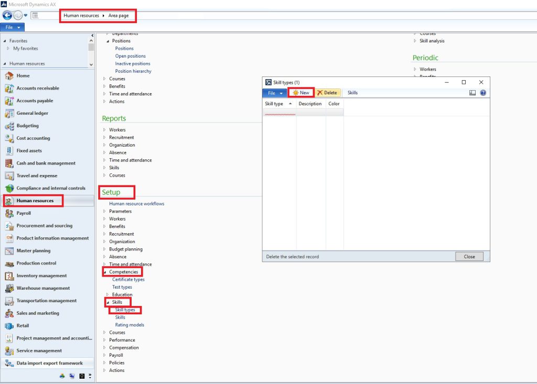Open Human resource workflows link
This screenshot has width=537, height=384.
[137, 204]
